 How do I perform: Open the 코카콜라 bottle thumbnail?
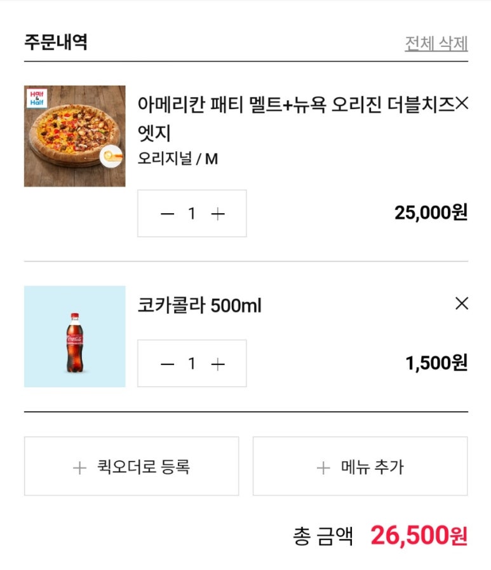click(74, 336)
